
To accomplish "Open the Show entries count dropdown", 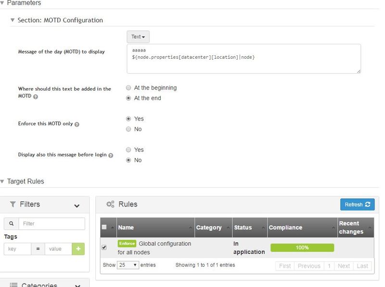I will click(x=128, y=265).
